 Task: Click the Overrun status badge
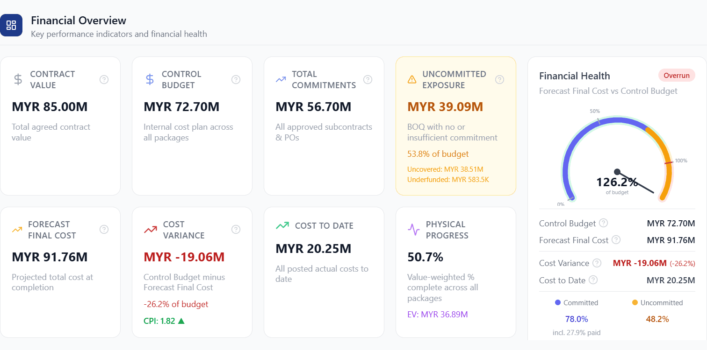tap(677, 75)
